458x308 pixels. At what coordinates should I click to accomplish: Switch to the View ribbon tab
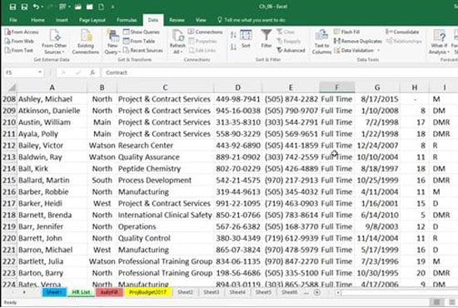pyautogui.click(x=201, y=20)
